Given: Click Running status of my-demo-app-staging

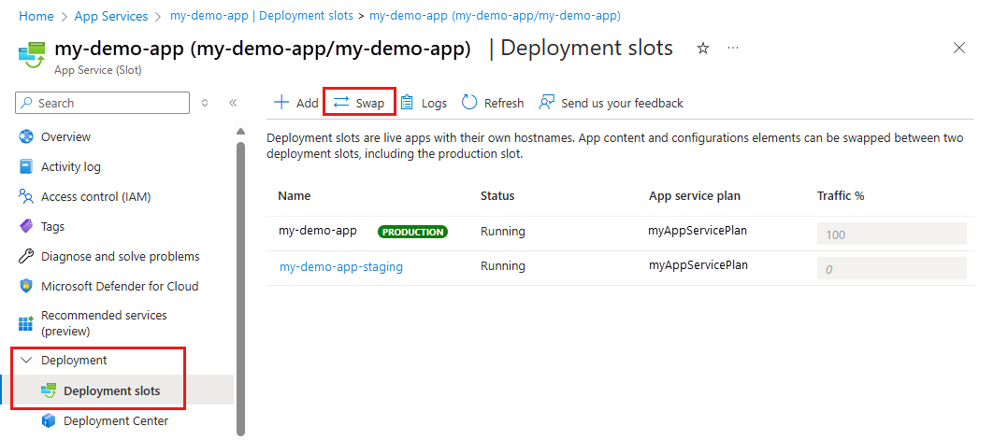Looking at the screenshot, I should tap(503, 266).
